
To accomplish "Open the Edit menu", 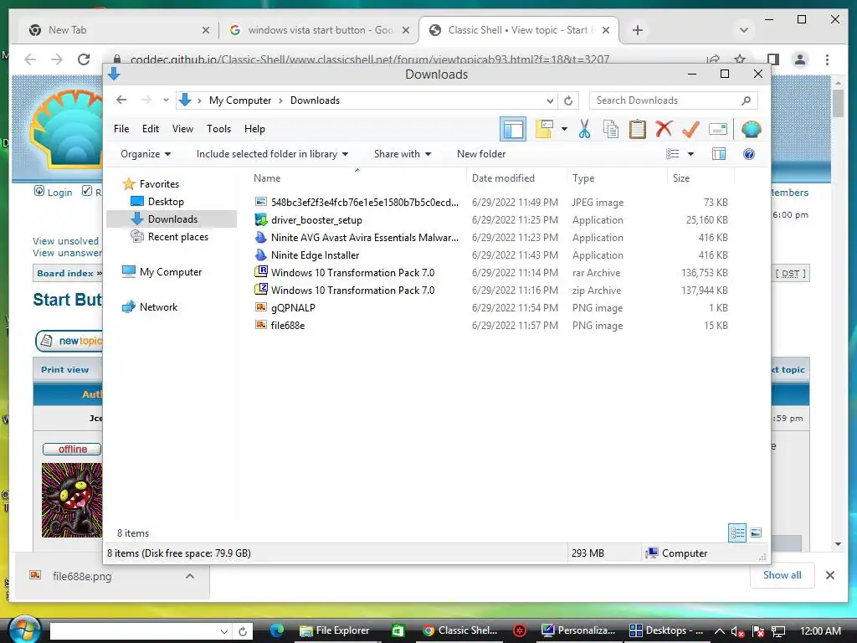I will click(x=151, y=129).
